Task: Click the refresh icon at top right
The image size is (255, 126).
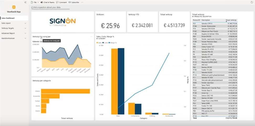Action: click(x=252, y=2)
